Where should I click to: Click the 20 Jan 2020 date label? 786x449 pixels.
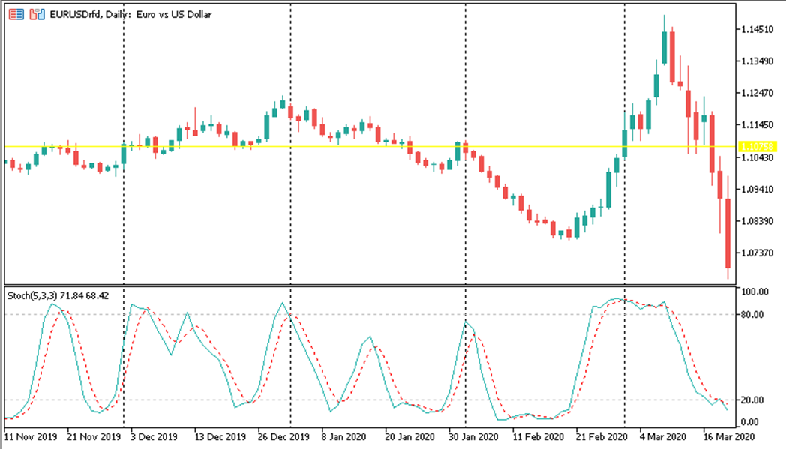click(x=409, y=436)
